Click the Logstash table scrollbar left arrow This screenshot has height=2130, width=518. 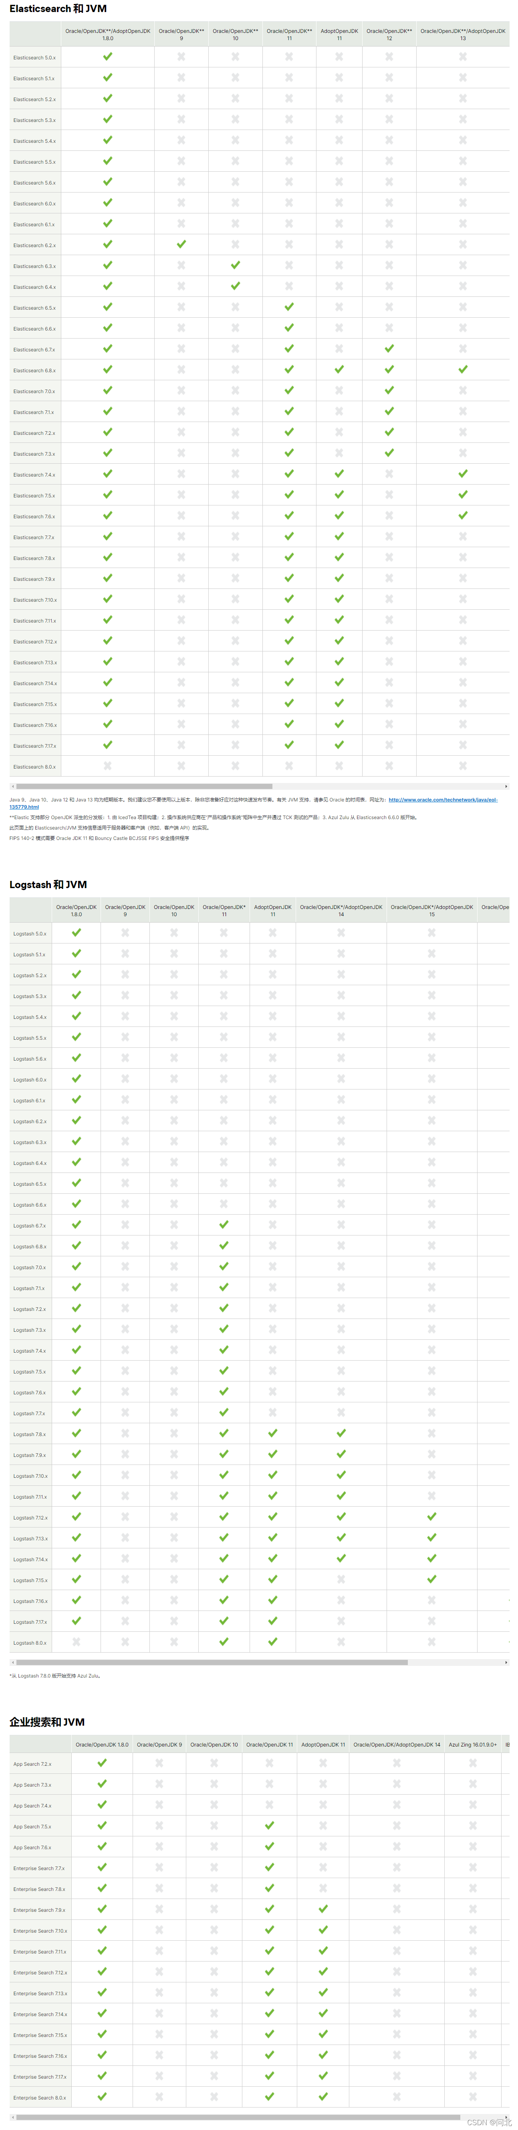tap(12, 1662)
